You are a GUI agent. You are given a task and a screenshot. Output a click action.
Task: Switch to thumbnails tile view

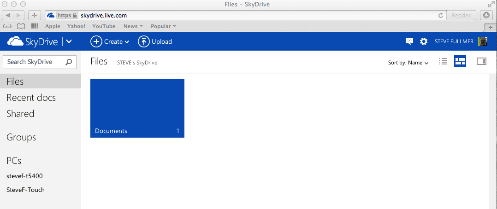[x=460, y=61]
